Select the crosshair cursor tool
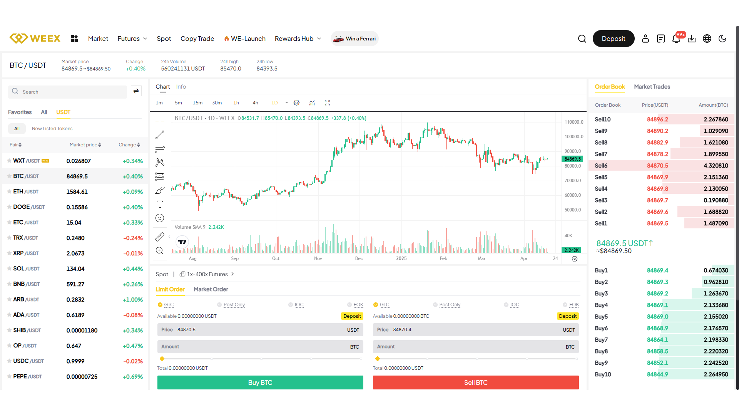Screen dimensions: 739x416 pyautogui.click(x=160, y=121)
